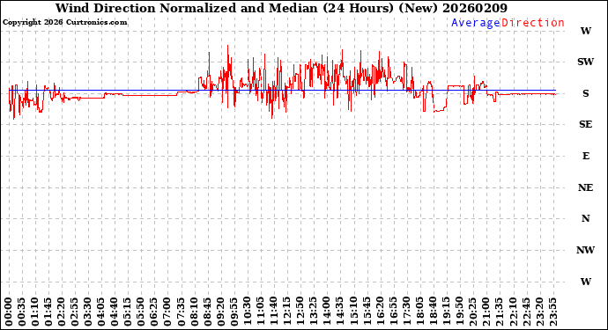The height and width of the screenshot is (330, 608).
Task: Click the 01:10 time label
Action: click(x=35, y=312)
